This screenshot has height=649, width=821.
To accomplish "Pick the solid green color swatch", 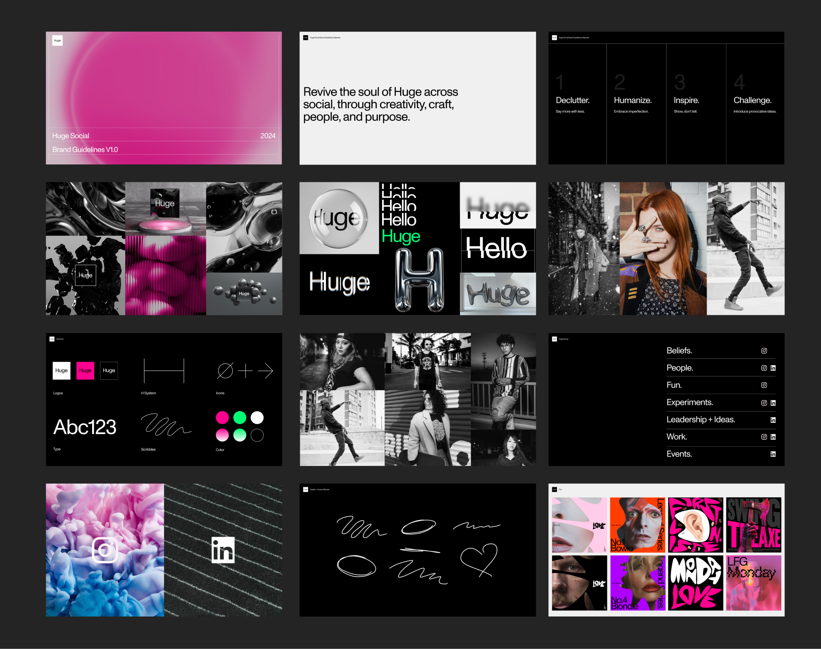I will coord(240,418).
